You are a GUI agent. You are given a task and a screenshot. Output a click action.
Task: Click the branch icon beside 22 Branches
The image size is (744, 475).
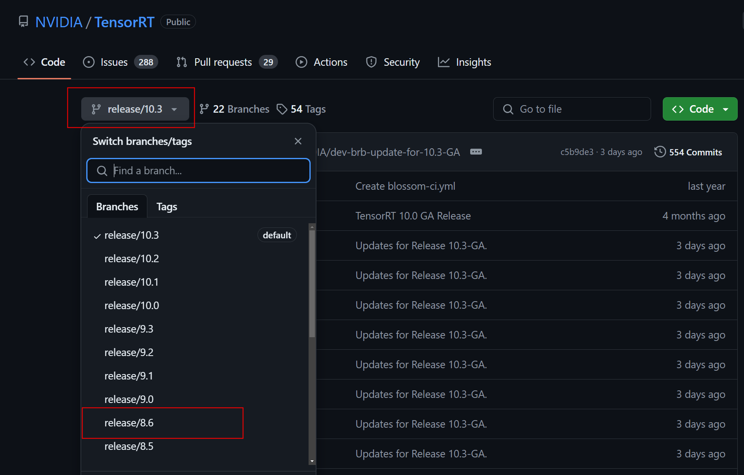tap(204, 109)
